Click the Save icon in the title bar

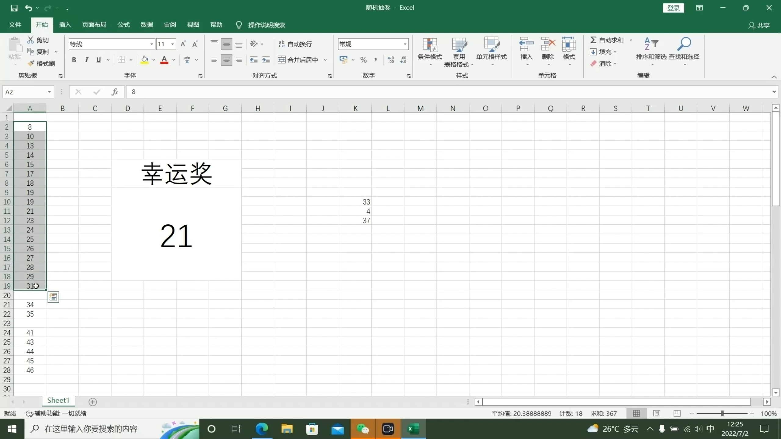pos(14,8)
